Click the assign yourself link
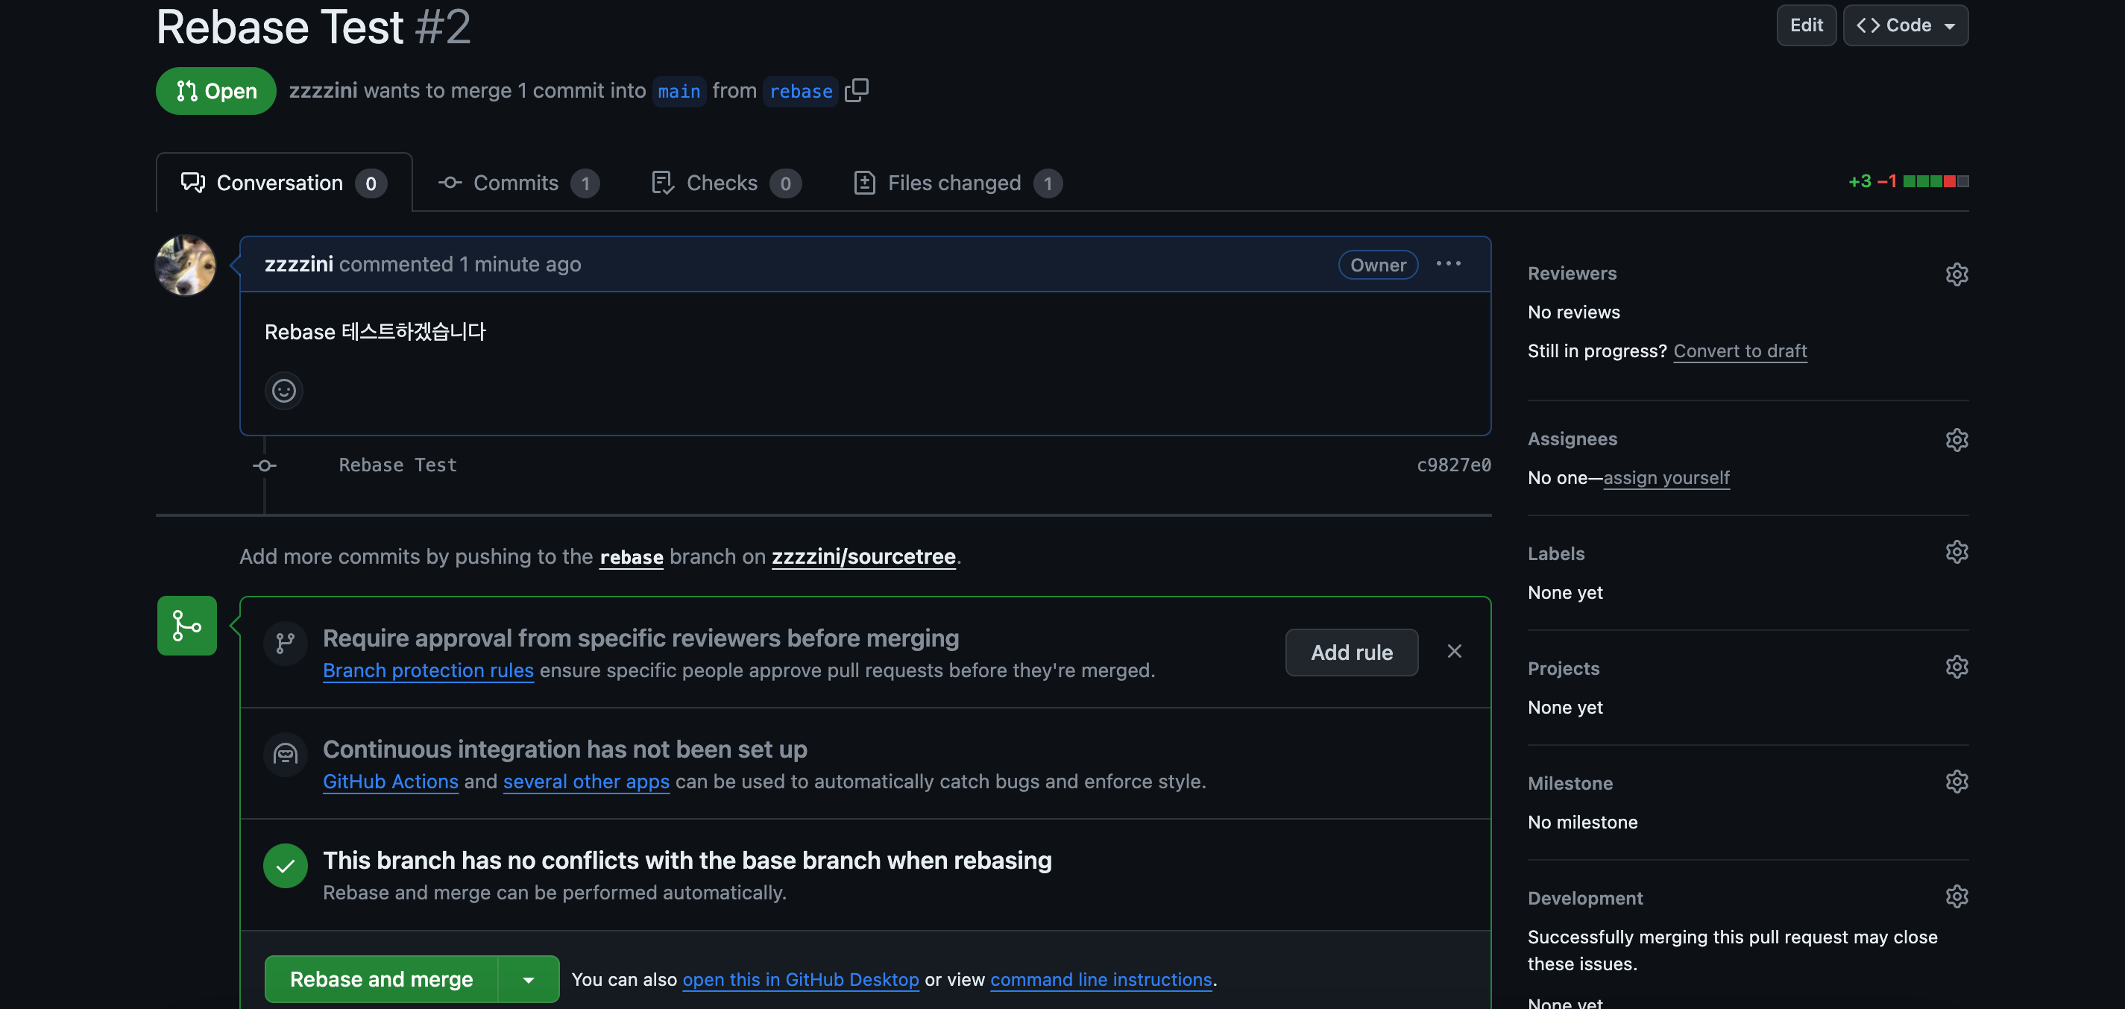Screen dimensions: 2125x1009 [1666, 478]
